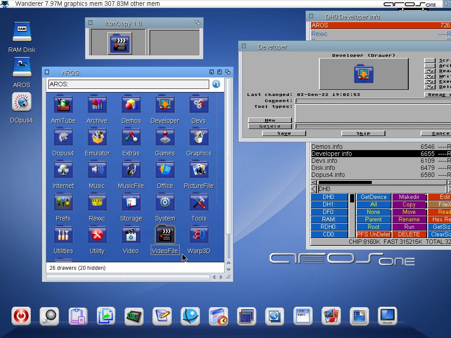Uncheck the Deletable protection checkbox
This screenshot has height=338, width=451.
(429, 87)
